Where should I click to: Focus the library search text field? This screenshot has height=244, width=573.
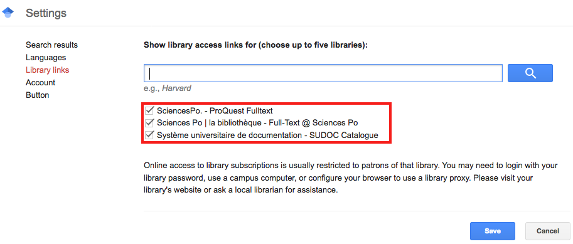click(323, 73)
